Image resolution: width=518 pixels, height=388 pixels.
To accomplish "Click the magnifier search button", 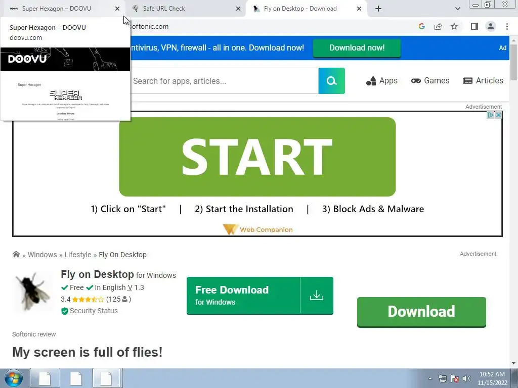I will (332, 81).
